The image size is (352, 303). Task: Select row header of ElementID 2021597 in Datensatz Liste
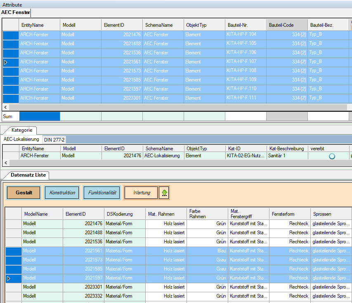click(14, 278)
